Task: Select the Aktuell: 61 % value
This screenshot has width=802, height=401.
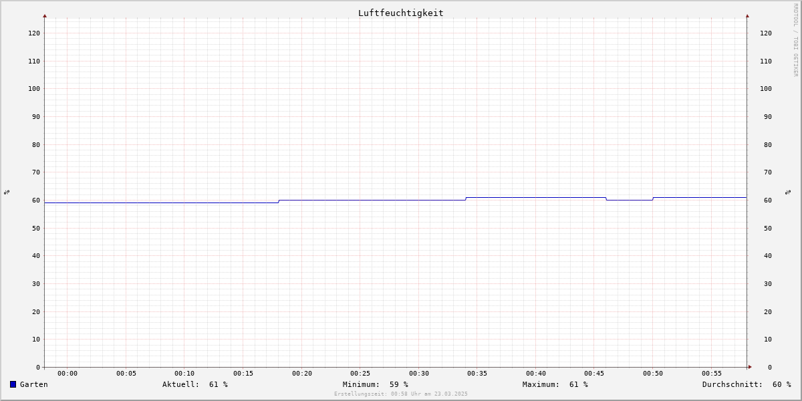Action: [x=195, y=384]
